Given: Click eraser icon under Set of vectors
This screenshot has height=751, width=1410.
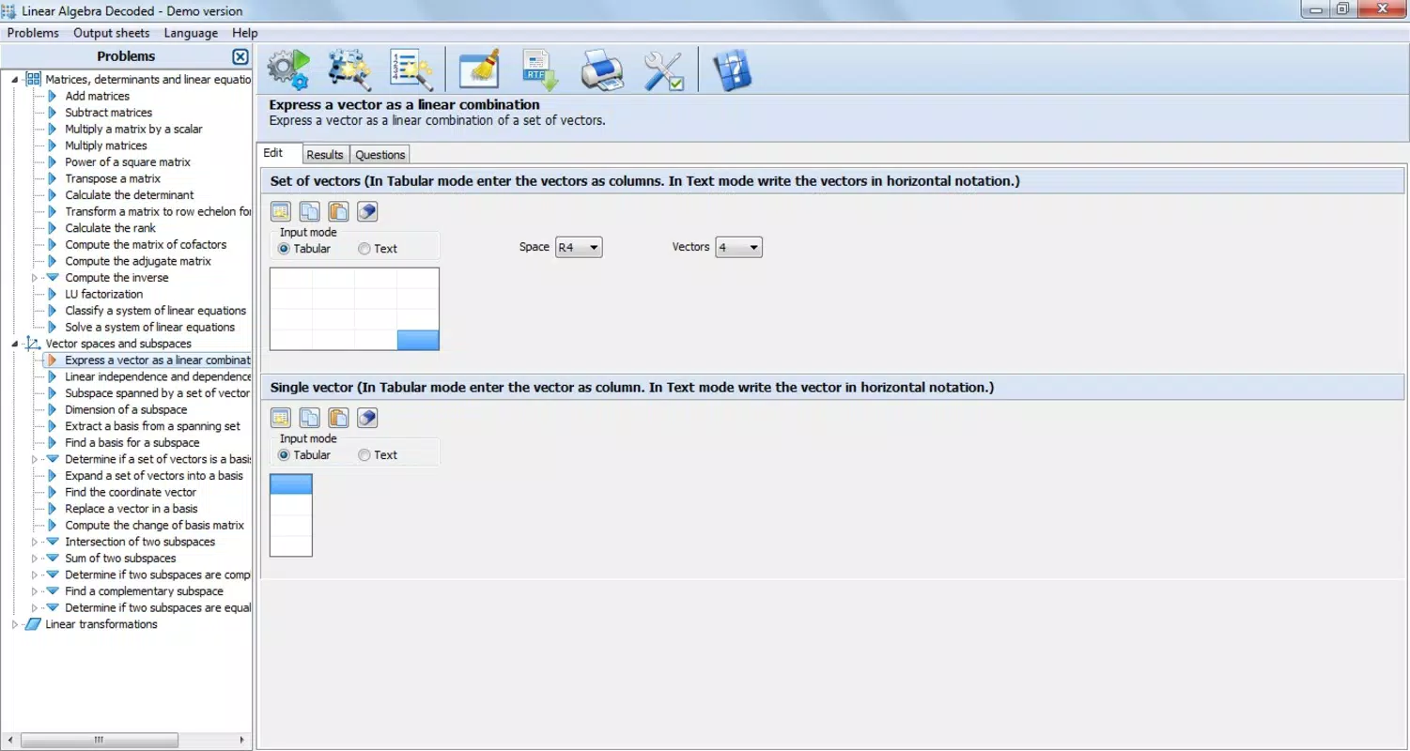Looking at the screenshot, I should (367, 211).
